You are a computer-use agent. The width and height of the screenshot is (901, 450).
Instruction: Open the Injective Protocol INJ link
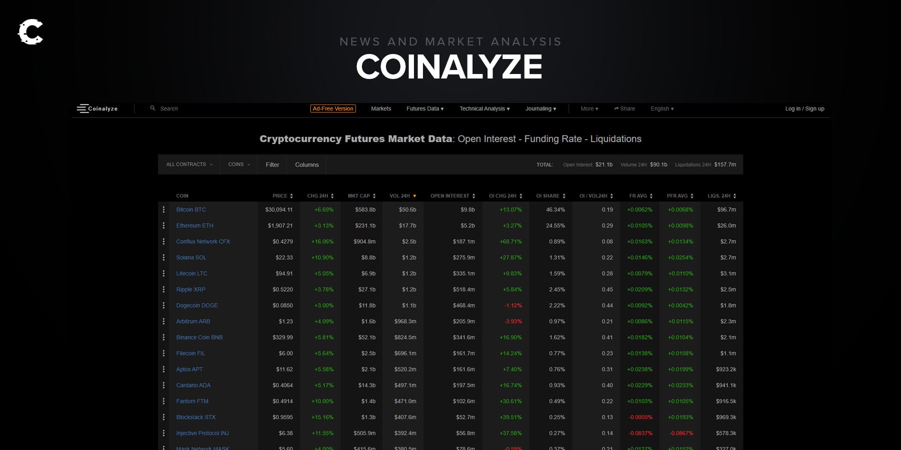pyautogui.click(x=203, y=433)
